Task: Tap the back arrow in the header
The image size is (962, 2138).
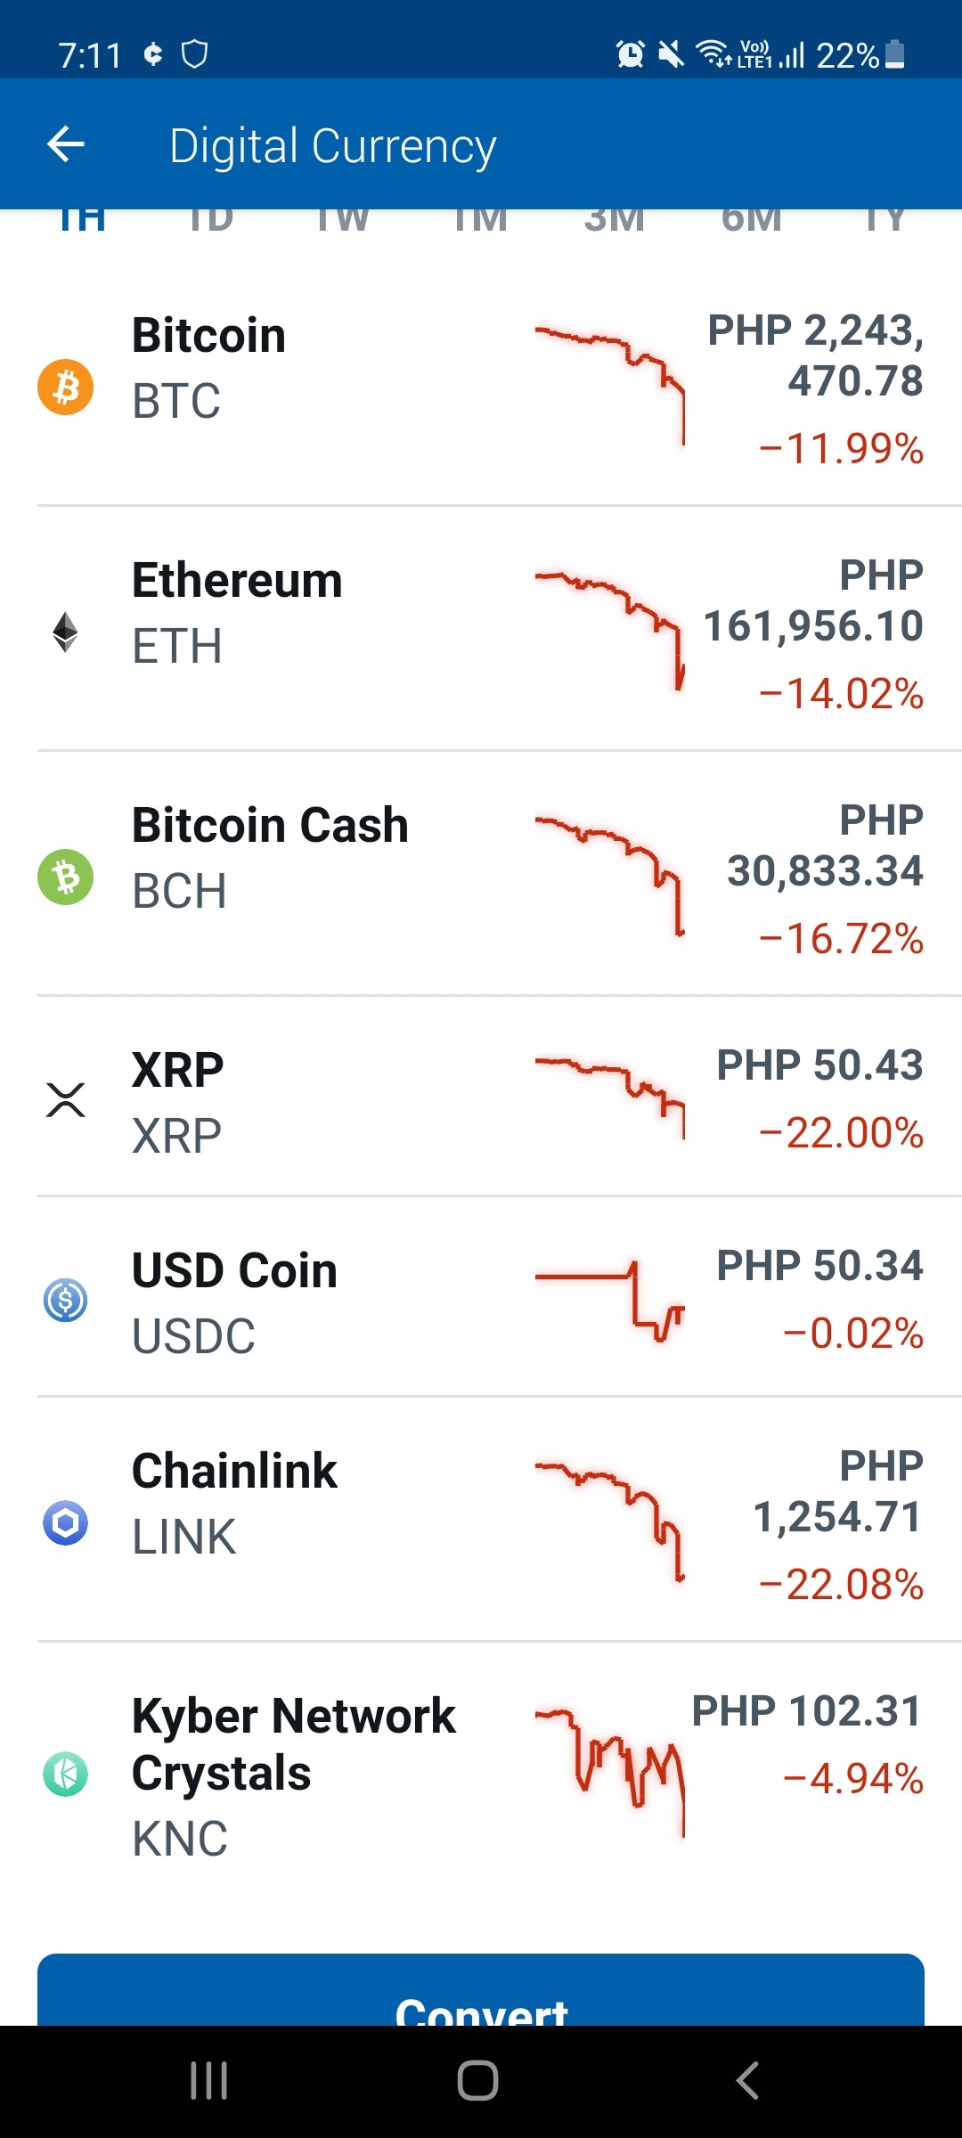Action: pyautogui.click(x=66, y=144)
